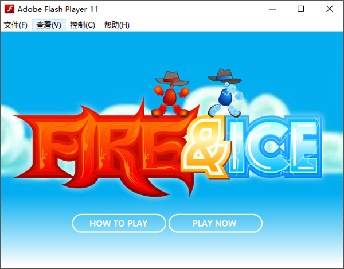Start the game with PLAY NOW
The width and height of the screenshot is (344, 269).
[x=216, y=223]
